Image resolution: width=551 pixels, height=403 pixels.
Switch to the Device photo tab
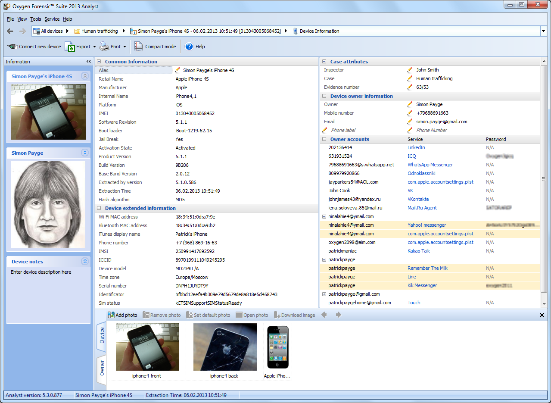pos(102,335)
